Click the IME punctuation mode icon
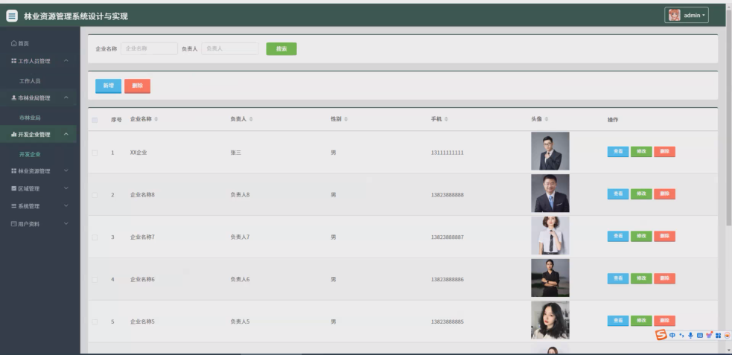732x355 pixels. (x=681, y=336)
